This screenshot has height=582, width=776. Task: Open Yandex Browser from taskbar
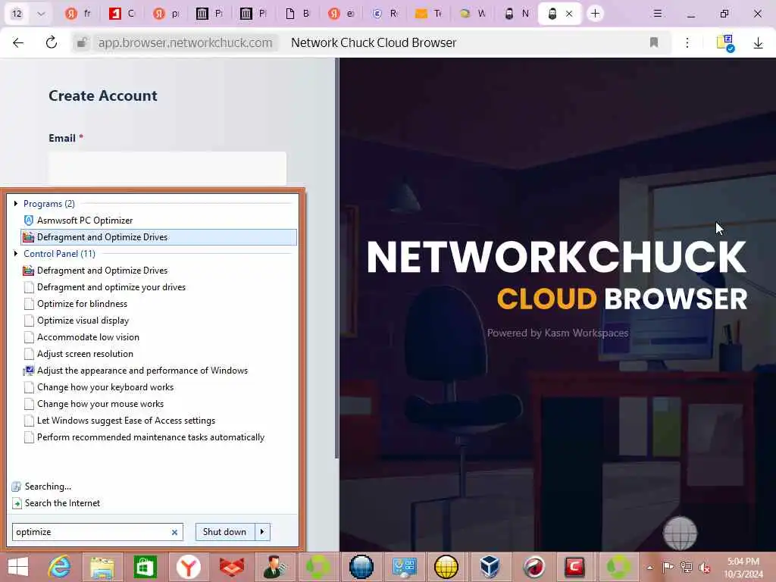point(189,567)
